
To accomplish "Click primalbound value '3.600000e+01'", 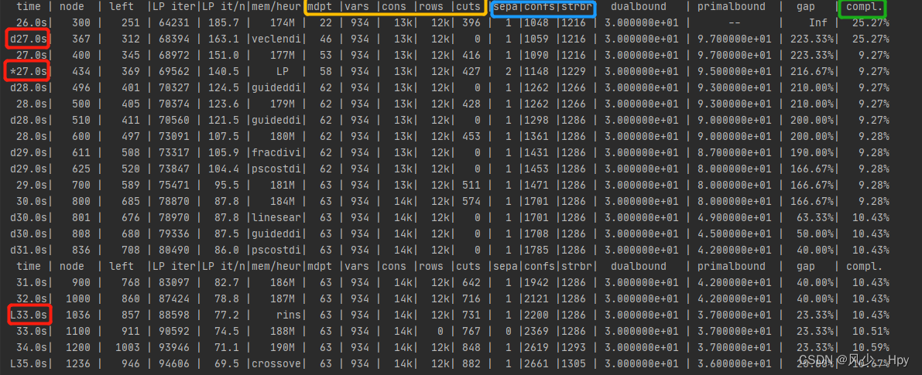I will click(734, 363).
